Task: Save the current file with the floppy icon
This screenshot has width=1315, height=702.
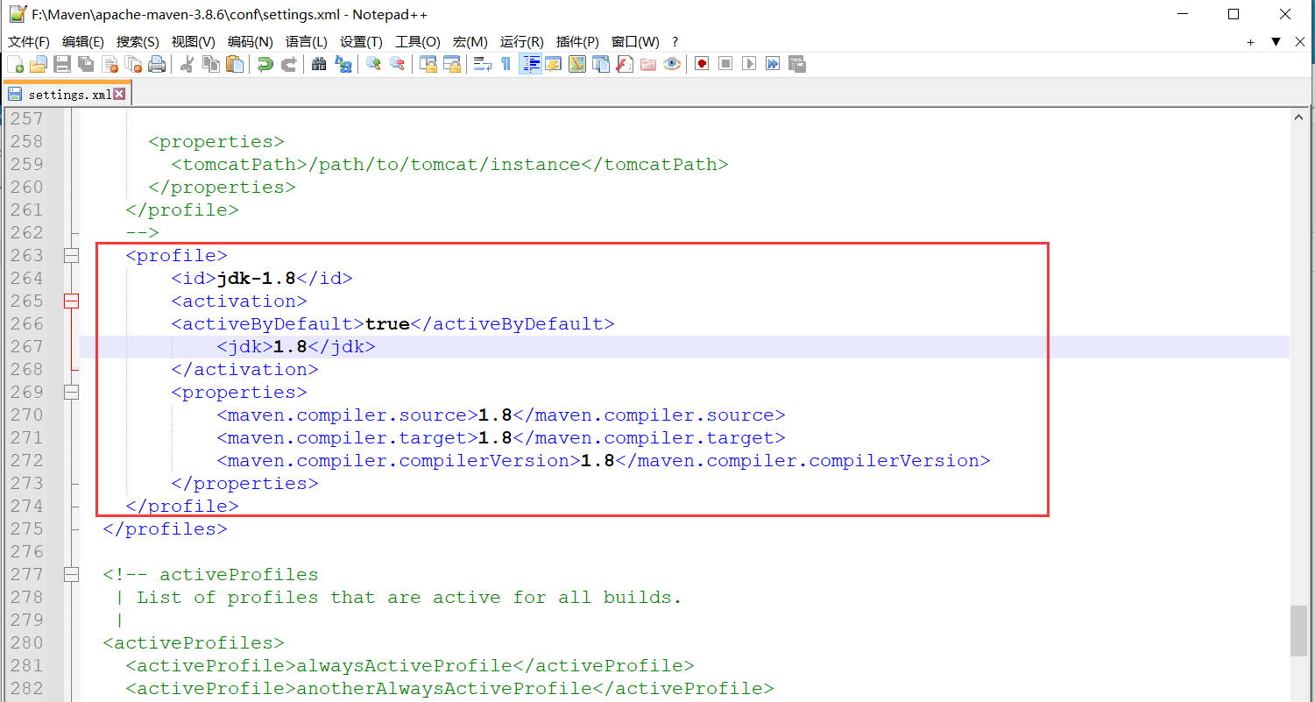Action: [x=62, y=64]
